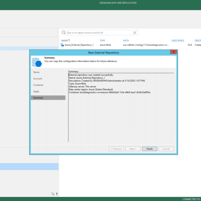The image size is (201, 201).
Task: Click the 'External repository was created successfully' line
Action: (x=91, y=75)
